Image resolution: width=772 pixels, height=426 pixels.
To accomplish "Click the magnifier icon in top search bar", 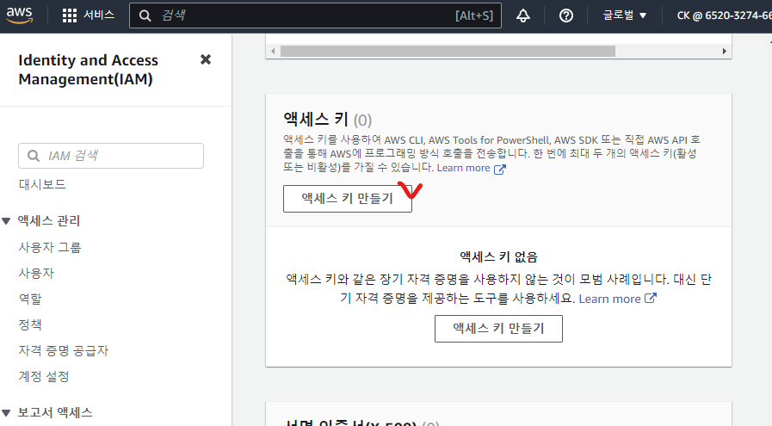I will coord(145,15).
